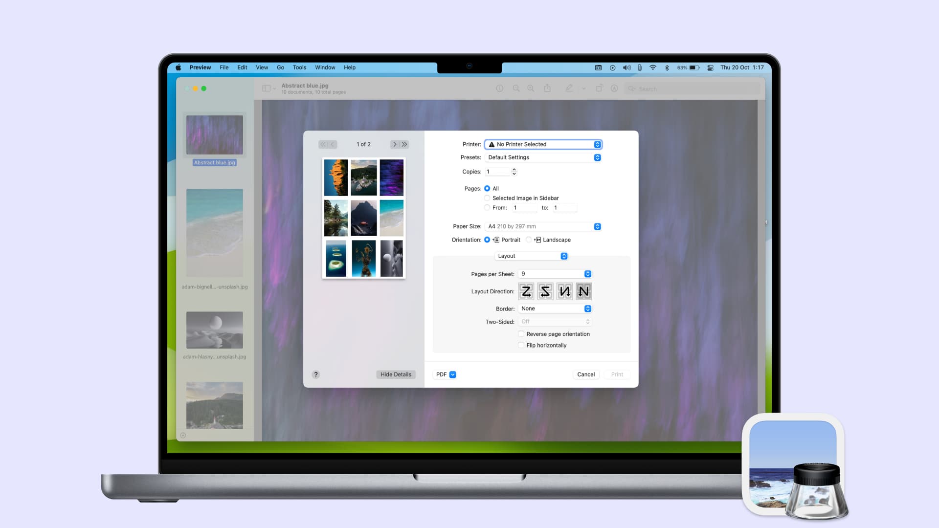Select the last N-shaped layout direction icon

click(583, 291)
